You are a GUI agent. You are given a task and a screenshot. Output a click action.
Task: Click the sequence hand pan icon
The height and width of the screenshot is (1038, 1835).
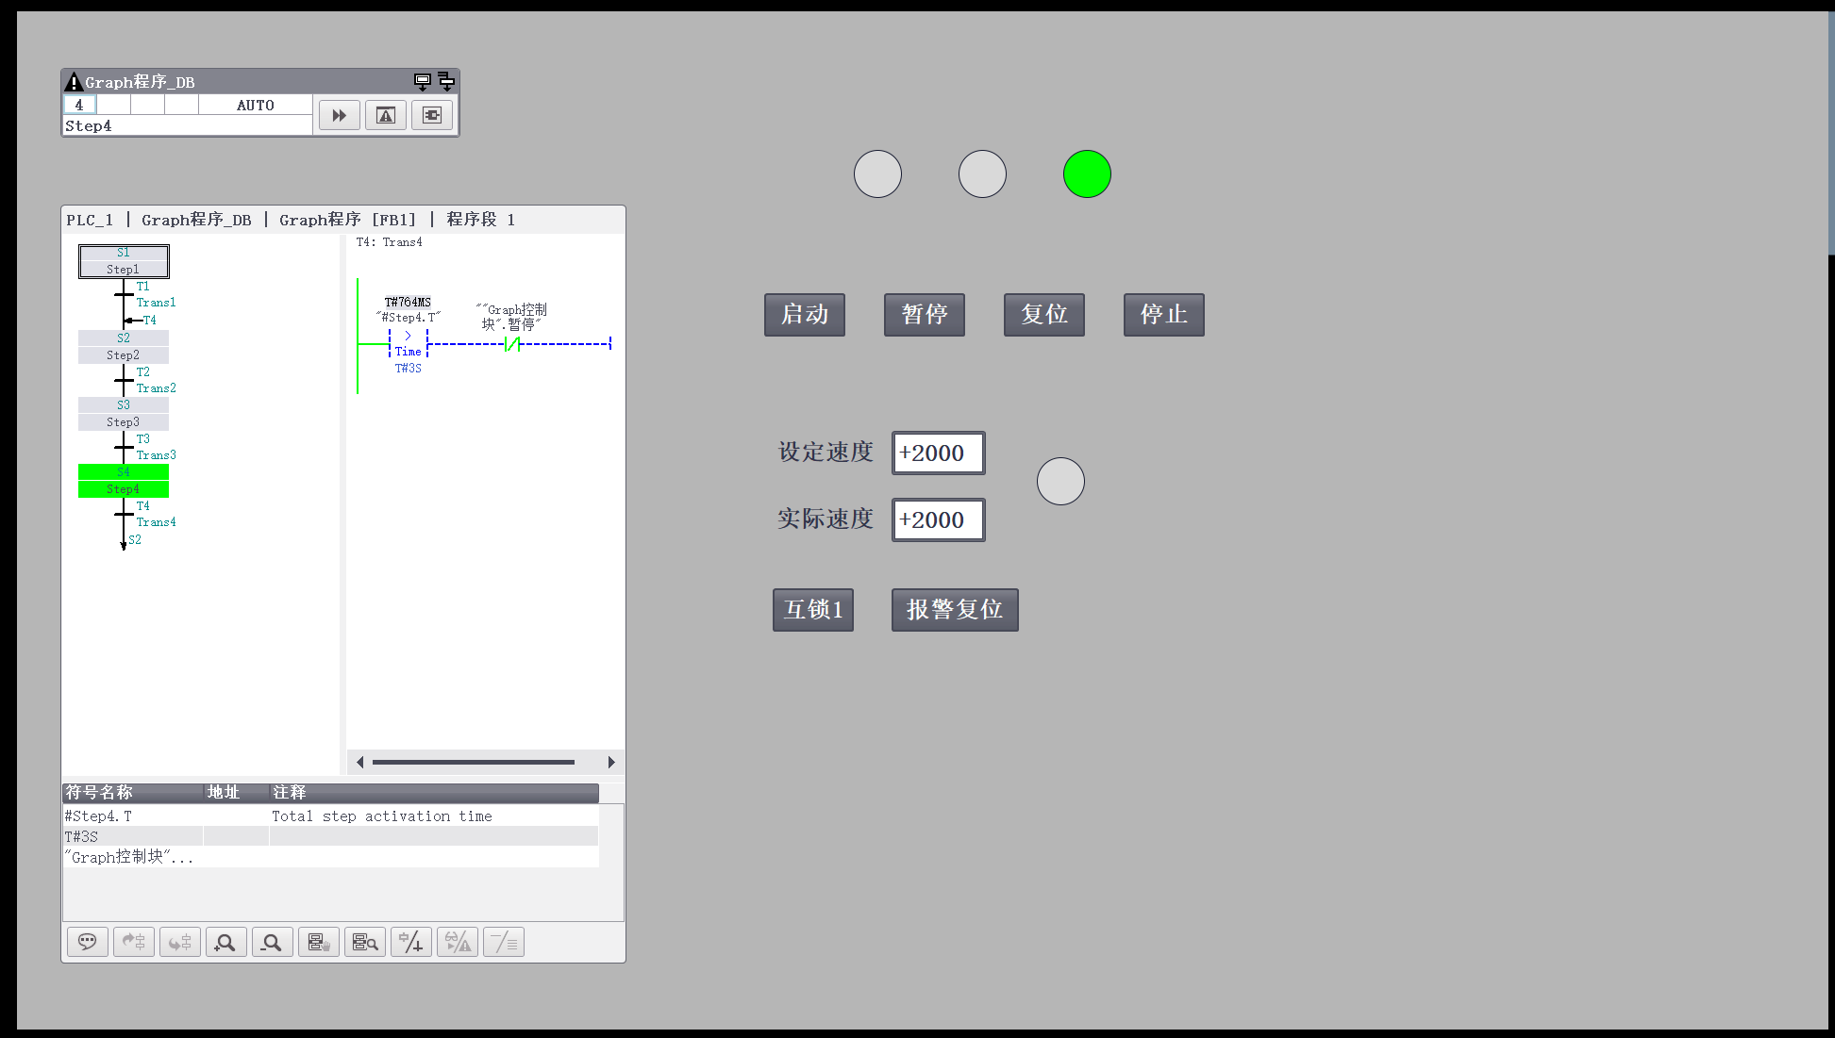319,942
